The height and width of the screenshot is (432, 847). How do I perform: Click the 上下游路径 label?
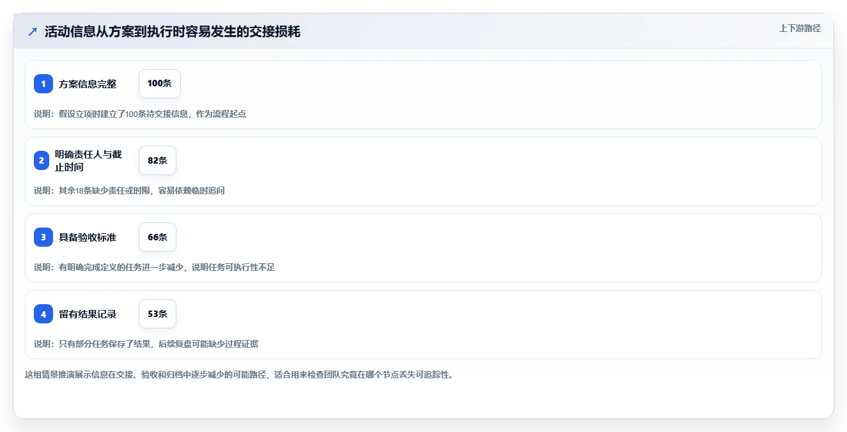(800, 28)
